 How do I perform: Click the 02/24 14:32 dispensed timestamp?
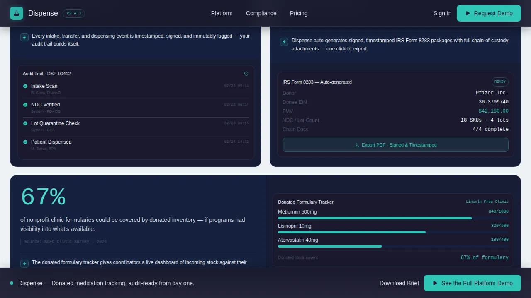(x=236, y=142)
